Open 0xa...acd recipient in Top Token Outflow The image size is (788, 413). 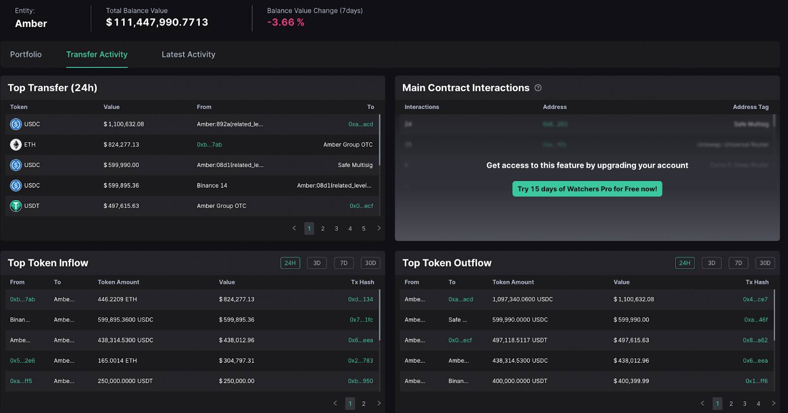tap(460, 299)
